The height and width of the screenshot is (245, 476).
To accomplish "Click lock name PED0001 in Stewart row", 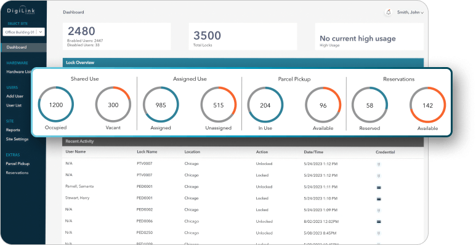I will (x=145, y=198).
